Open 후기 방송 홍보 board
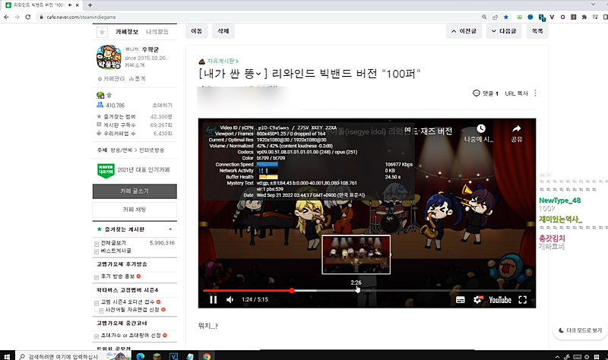This screenshot has height=360, width=608. click(x=118, y=276)
